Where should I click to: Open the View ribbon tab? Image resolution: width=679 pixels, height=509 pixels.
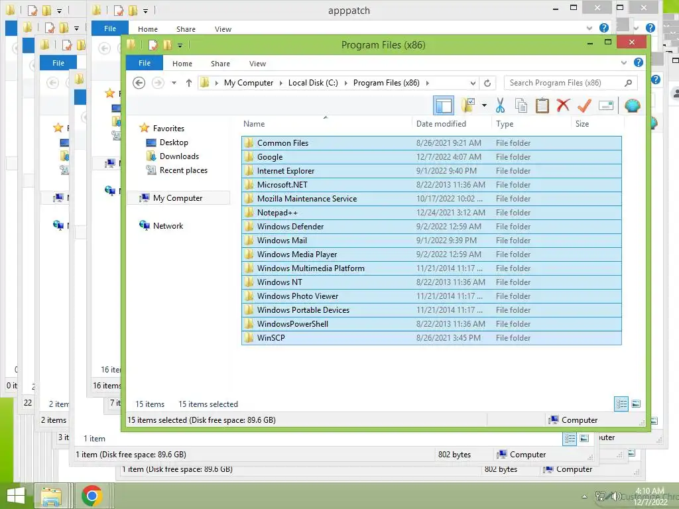(x=257, y=64)
